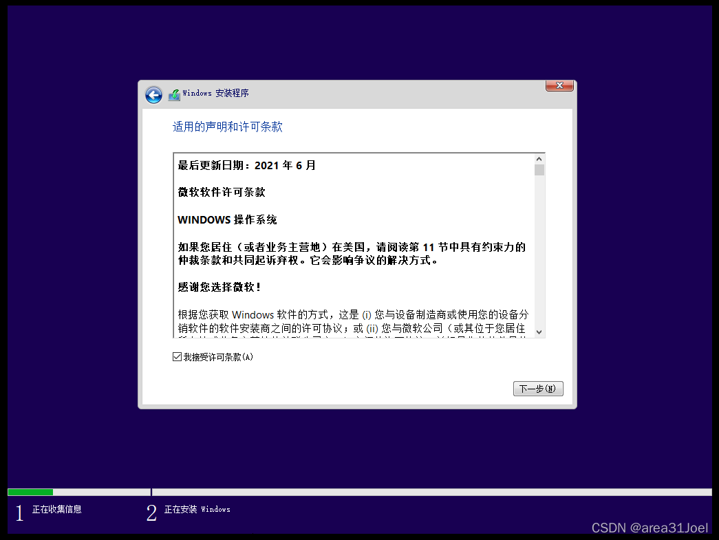This screenshot has height=540, width=719.
Task: Click the step label 正在安装 Windows
Action: coord(197,509)
